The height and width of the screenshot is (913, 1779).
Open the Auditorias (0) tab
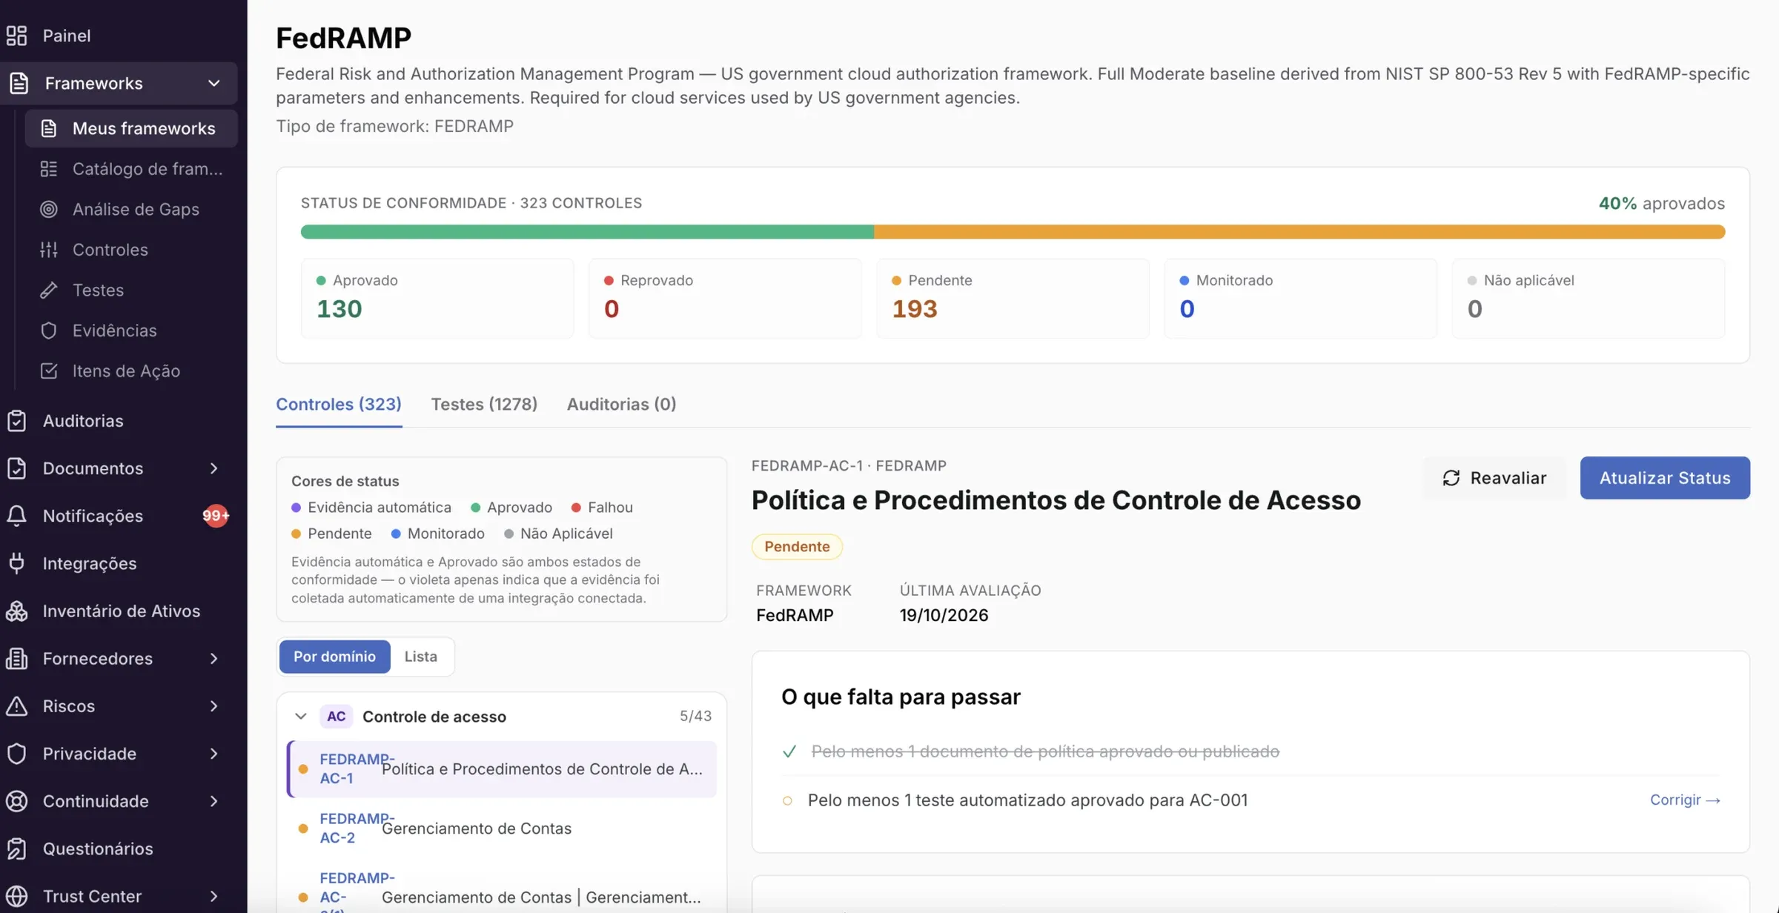coord(621,404)
